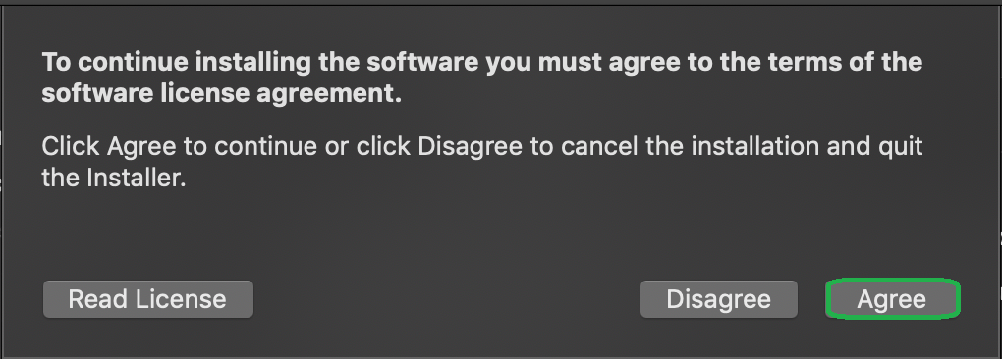Select the green-outlined Agree button
Viewport: 1002px width, 359px height.
[893, 299]
